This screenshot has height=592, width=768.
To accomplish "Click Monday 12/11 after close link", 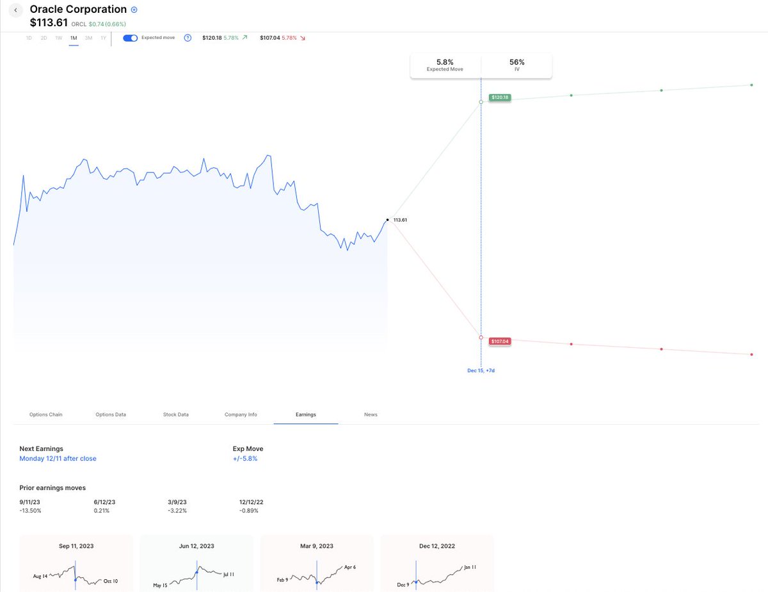I will point(58,459).
